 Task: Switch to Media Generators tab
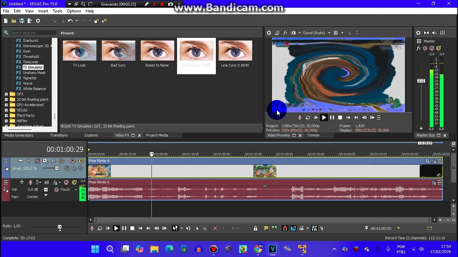[x=19, y=135]
